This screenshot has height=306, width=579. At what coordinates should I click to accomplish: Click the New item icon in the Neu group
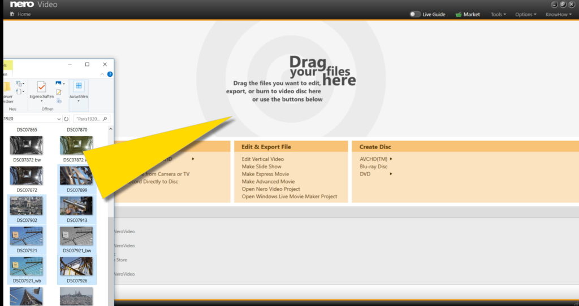pos(20,84)
